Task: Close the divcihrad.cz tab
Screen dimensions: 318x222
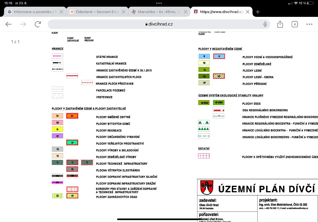Action: pyautogui.click(x=247, y=12)
